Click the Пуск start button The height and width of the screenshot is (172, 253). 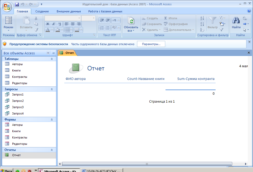coord(6,170)
